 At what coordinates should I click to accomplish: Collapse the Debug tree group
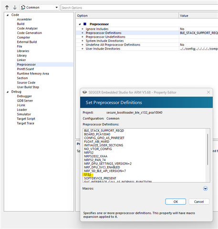(8, 92)
